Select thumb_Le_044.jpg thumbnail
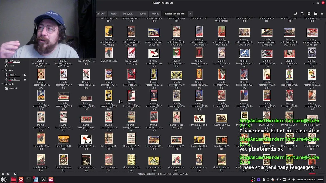This screenshot has height=183, width=326. tap(176, 160)
